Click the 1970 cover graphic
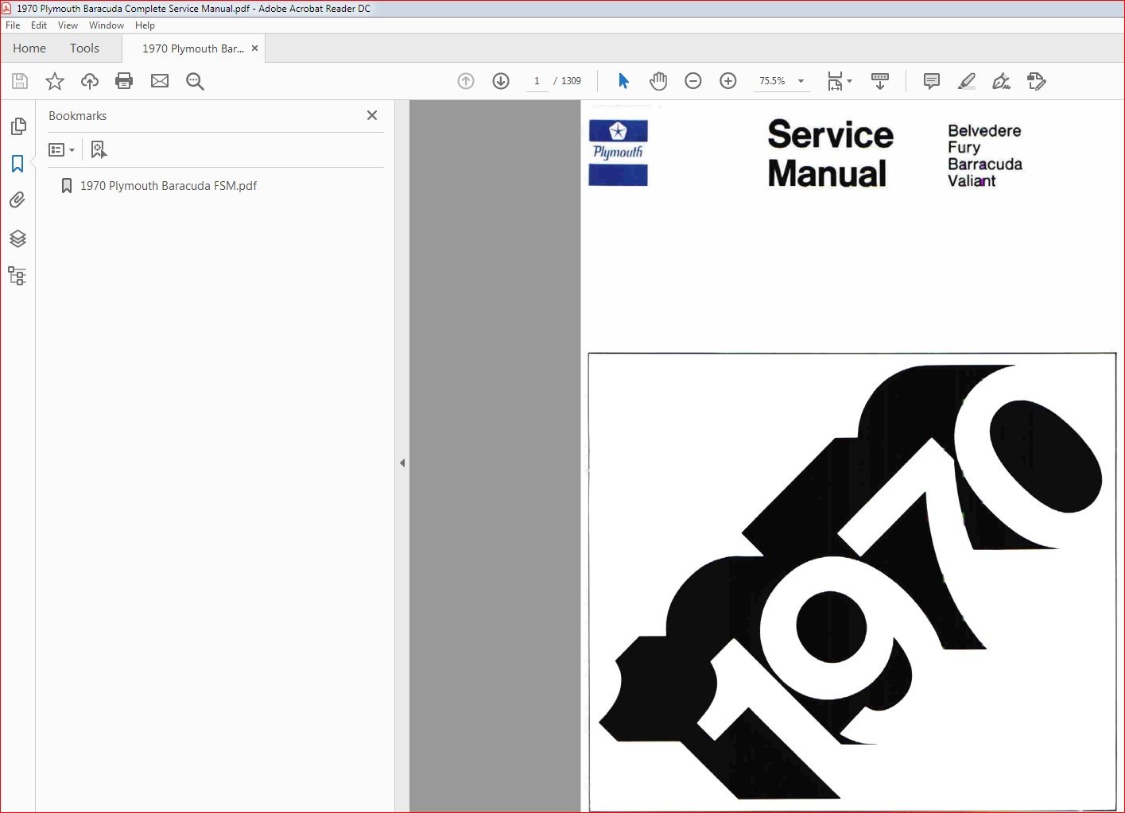Viewport: 1125px width, 813px height. coord(852,582)
